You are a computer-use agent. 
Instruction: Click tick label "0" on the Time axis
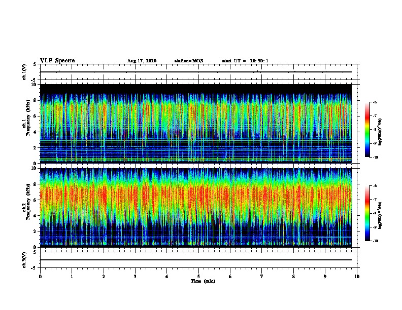40,277
